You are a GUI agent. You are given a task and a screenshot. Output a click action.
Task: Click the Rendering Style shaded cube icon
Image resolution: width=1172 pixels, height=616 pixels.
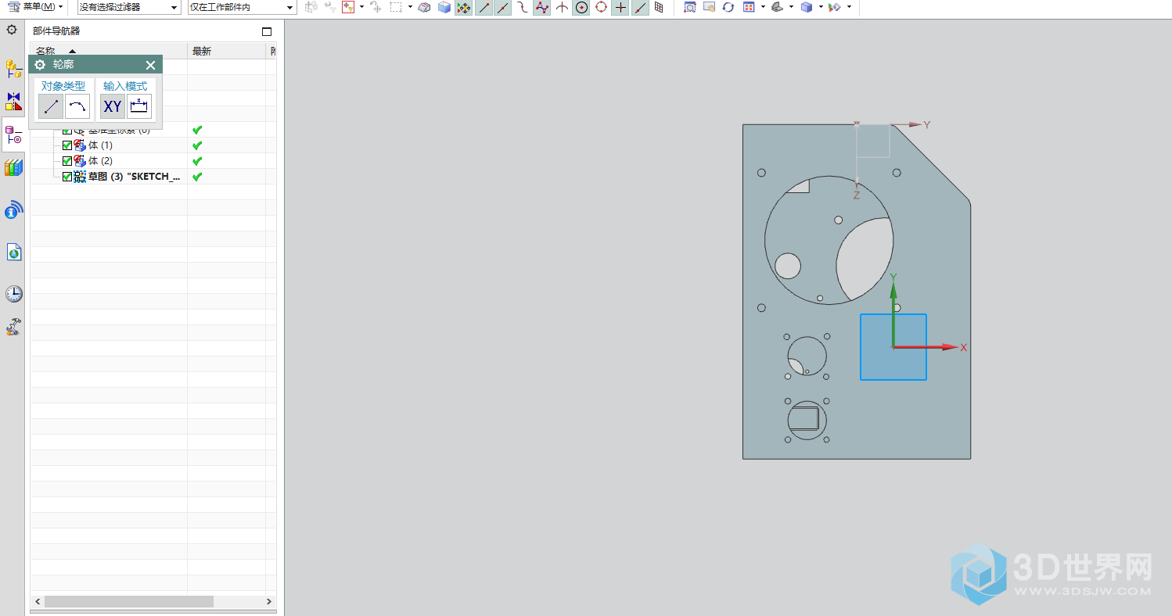[x=807, y=7]
